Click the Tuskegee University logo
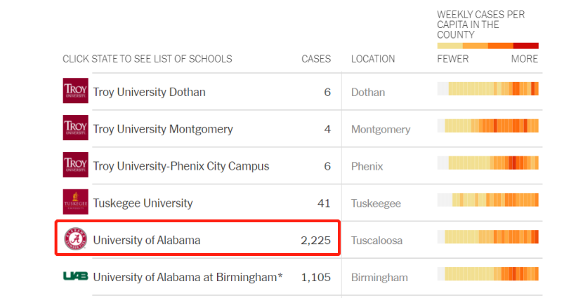The width and height of the screenshot is (583, 298). [75, 202]
